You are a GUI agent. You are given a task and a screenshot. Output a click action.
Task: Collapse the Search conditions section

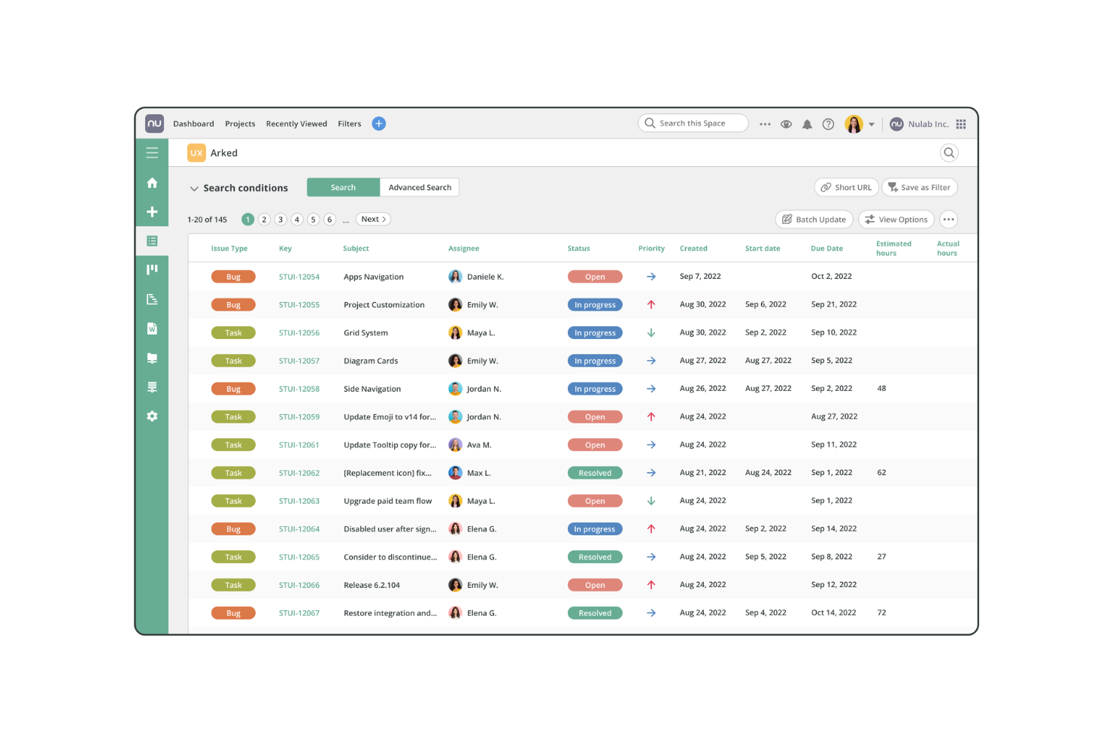[195, 188]
